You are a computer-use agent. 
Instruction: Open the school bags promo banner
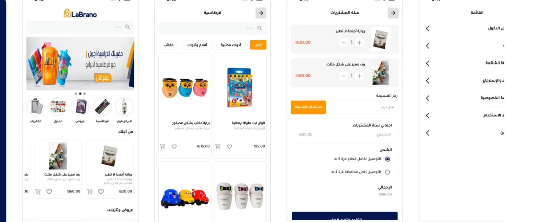pyautogui.click(x=80, y=64)
